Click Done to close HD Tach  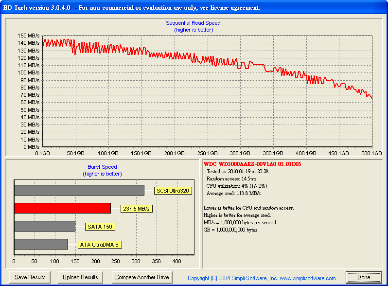pos(364,277)
